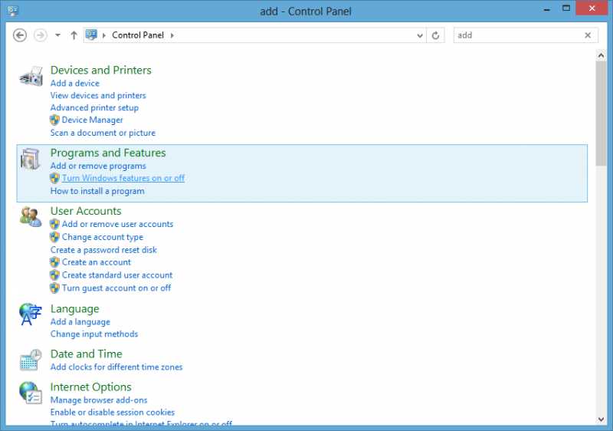Click the Back navigation arrow
Viewport: 613px width, 431px height.
click(x=20, y=35)
